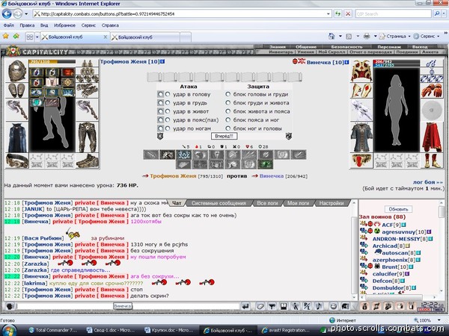449x336 pixels.
Task: Click the Выход button in game header
Action: pos(420,46)
